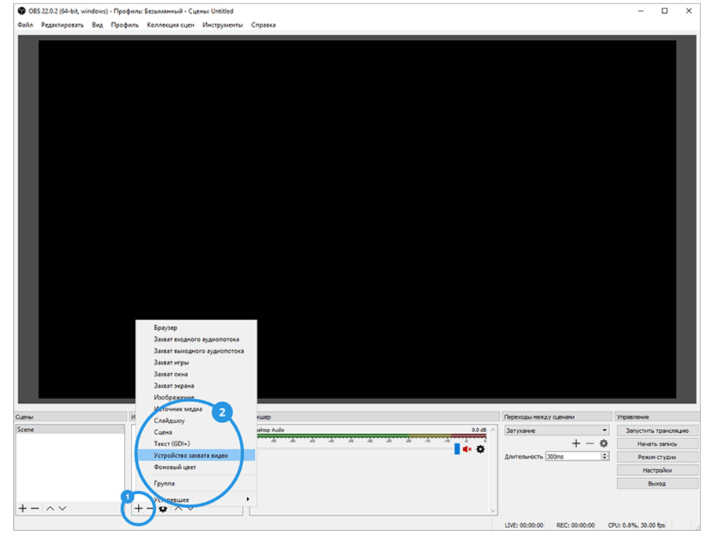Close the OBS window
Screen dimensions: 713x538
(689, 11)
